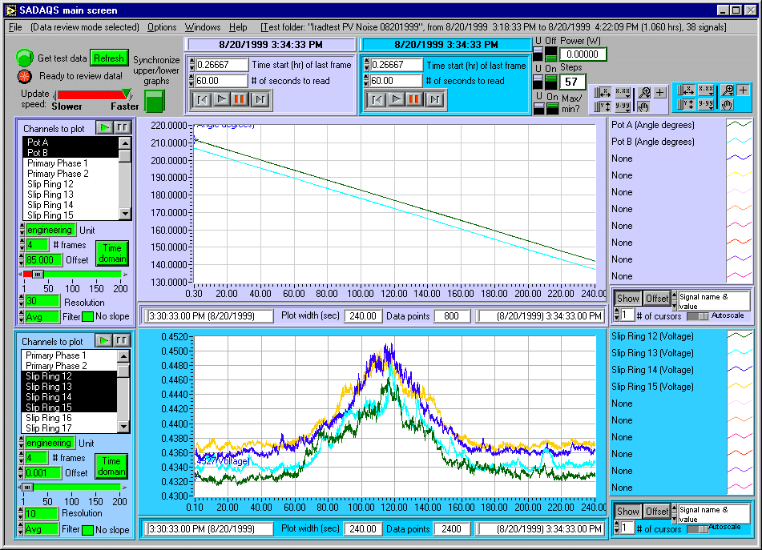The width and height of the screenshot is (762, 550).
Task: Click the green play icon above upper channels list
Action: click(103, 127)
